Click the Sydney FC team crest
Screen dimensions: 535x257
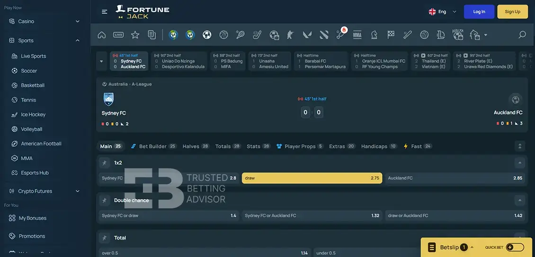(108, 99)
